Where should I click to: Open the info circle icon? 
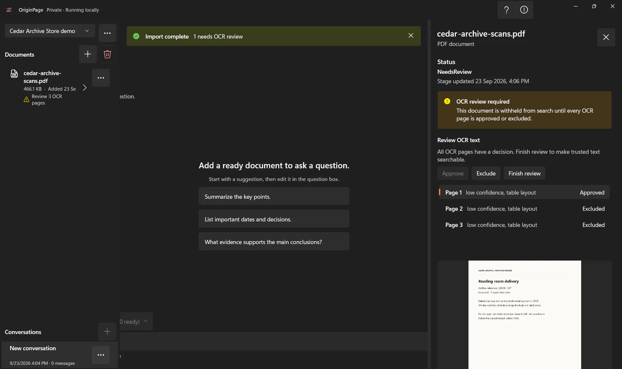[x=524, y=10]
